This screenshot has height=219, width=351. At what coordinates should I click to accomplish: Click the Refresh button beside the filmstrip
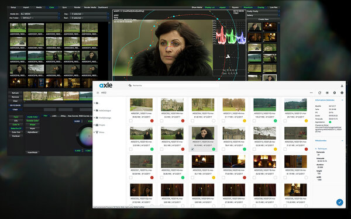pos(15,93)
